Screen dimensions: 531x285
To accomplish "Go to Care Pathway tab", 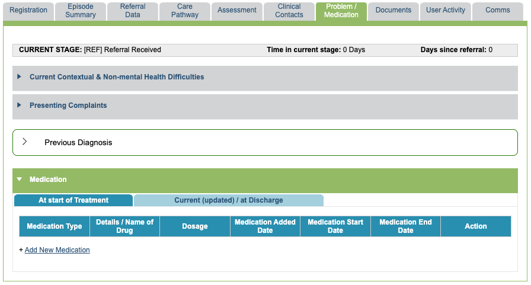I will [185, 11].
